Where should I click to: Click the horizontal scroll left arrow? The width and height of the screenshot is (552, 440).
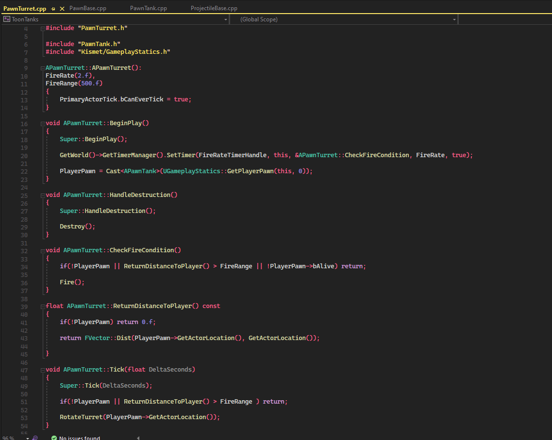tap(138, 438)
